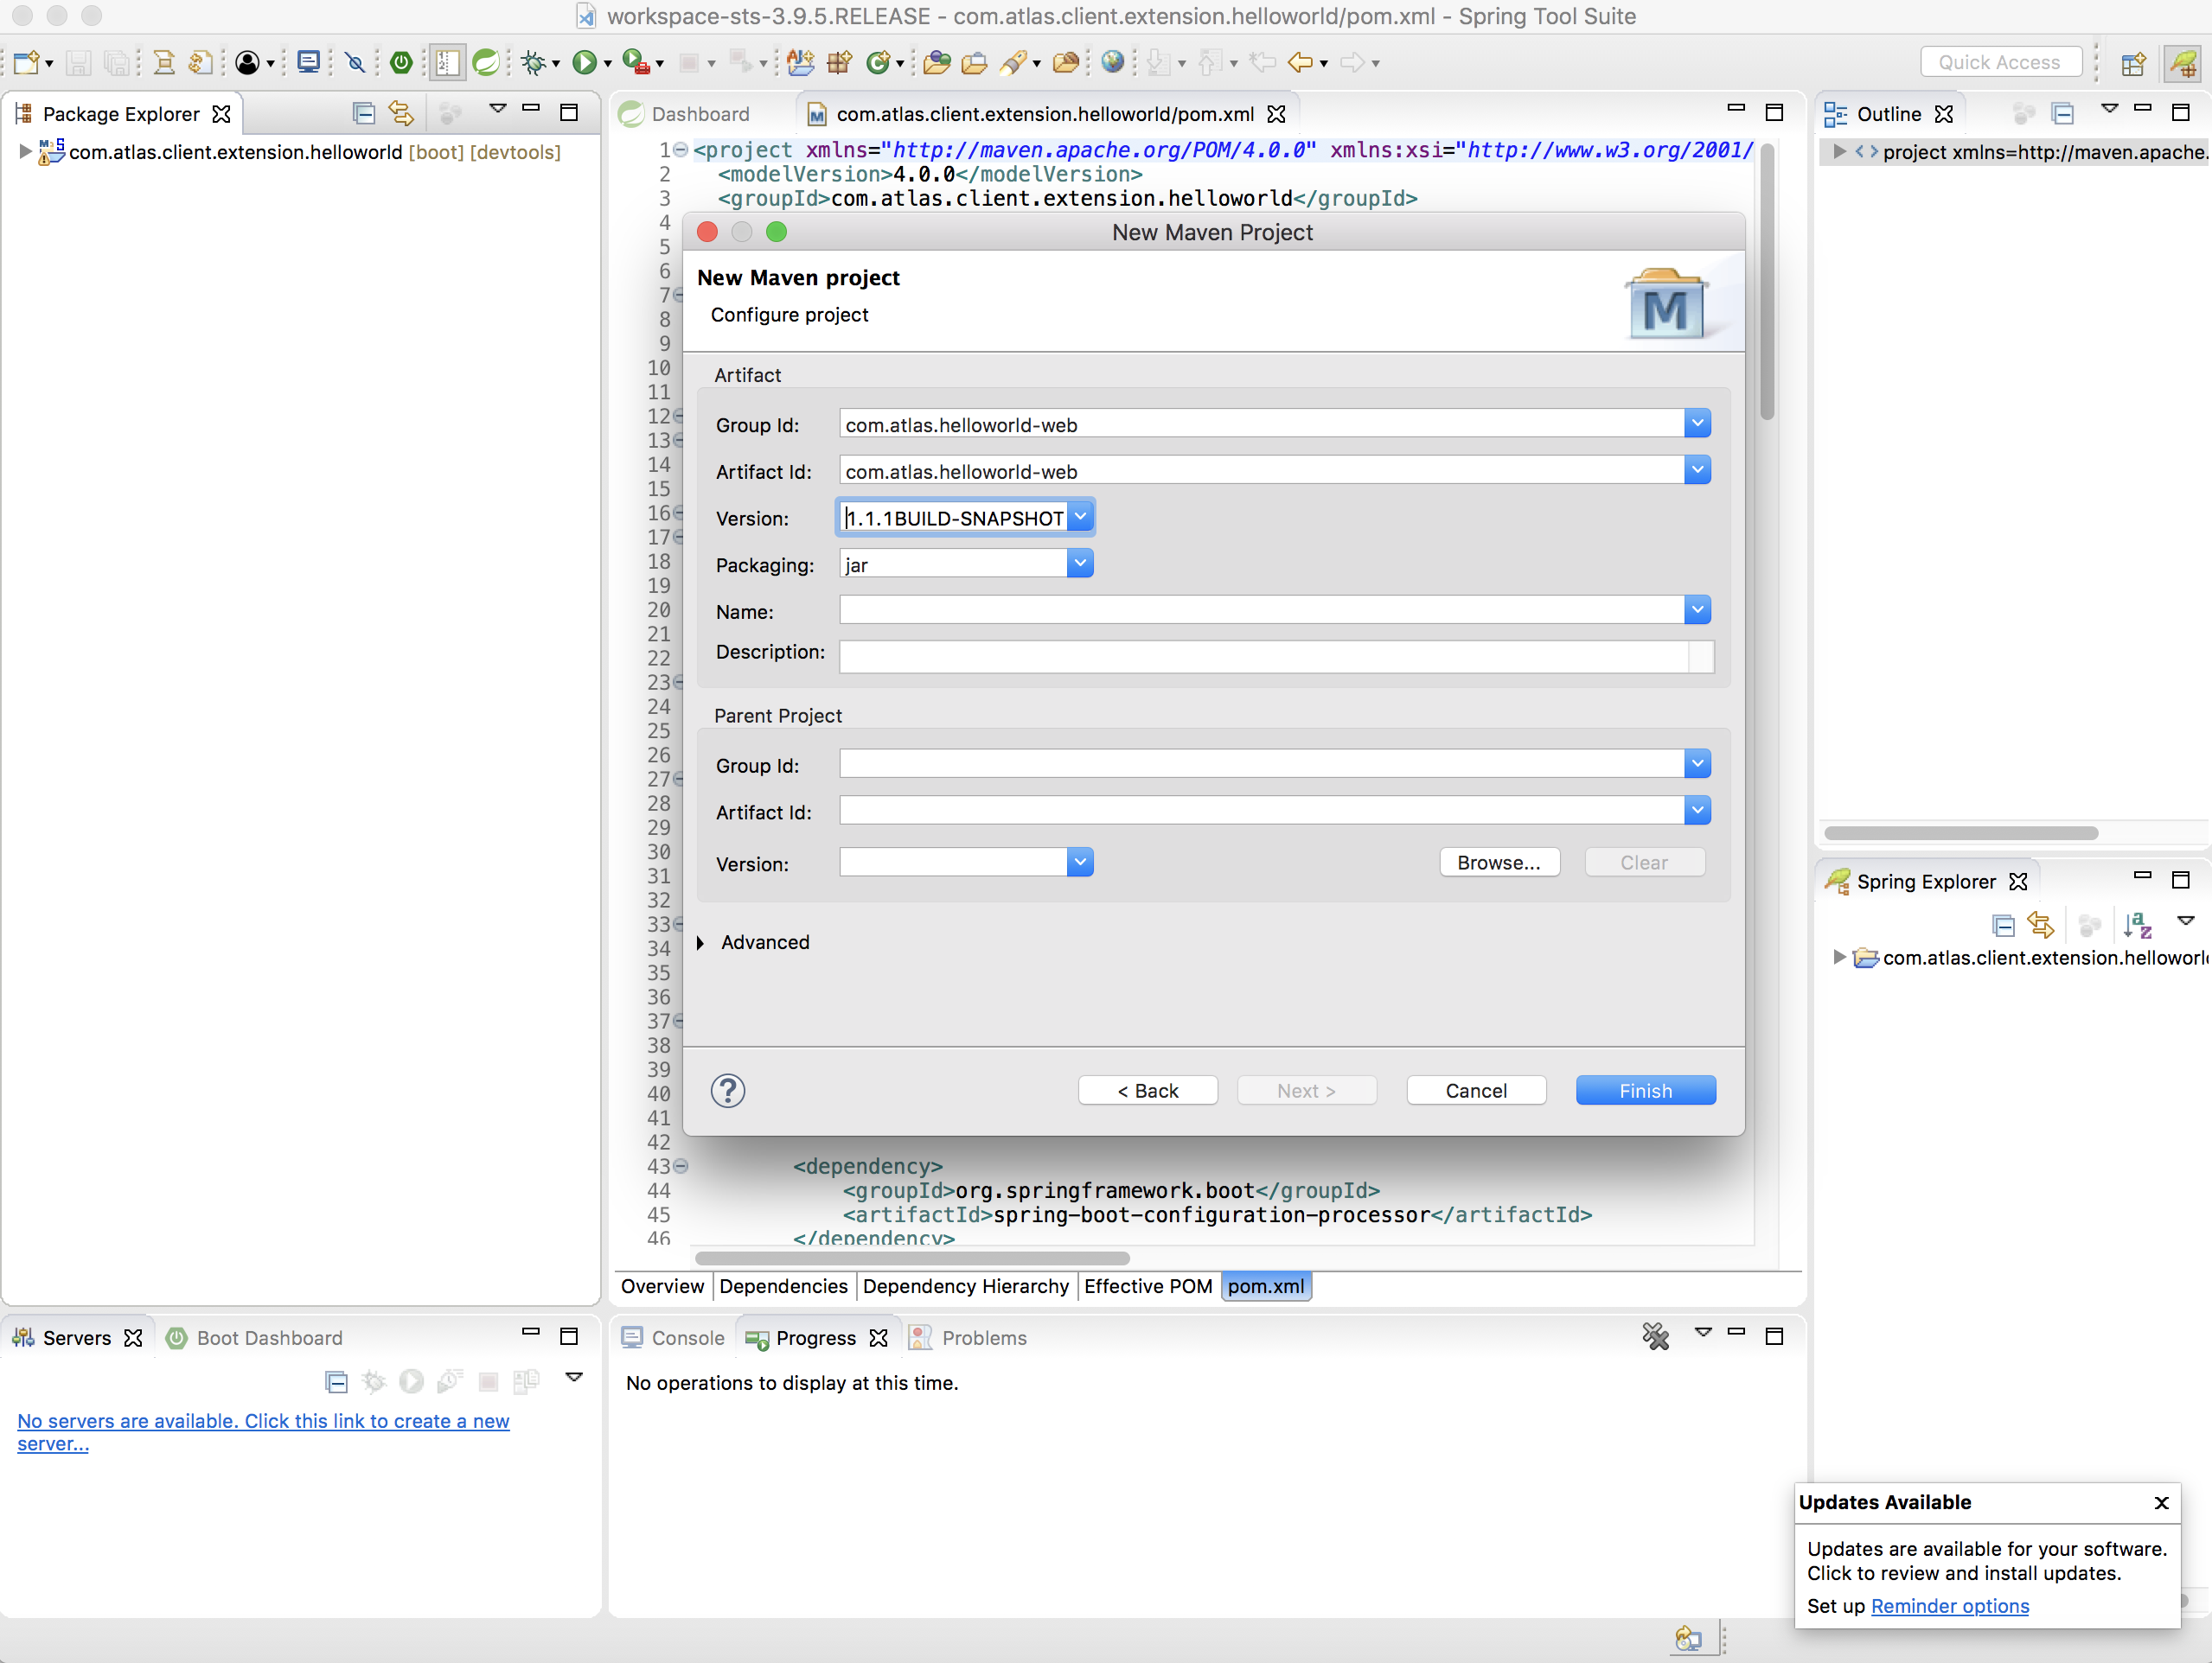Open the Parent Project Version dropdown
This screenshot has width=2212, height=1663.
click(1080, 862)
